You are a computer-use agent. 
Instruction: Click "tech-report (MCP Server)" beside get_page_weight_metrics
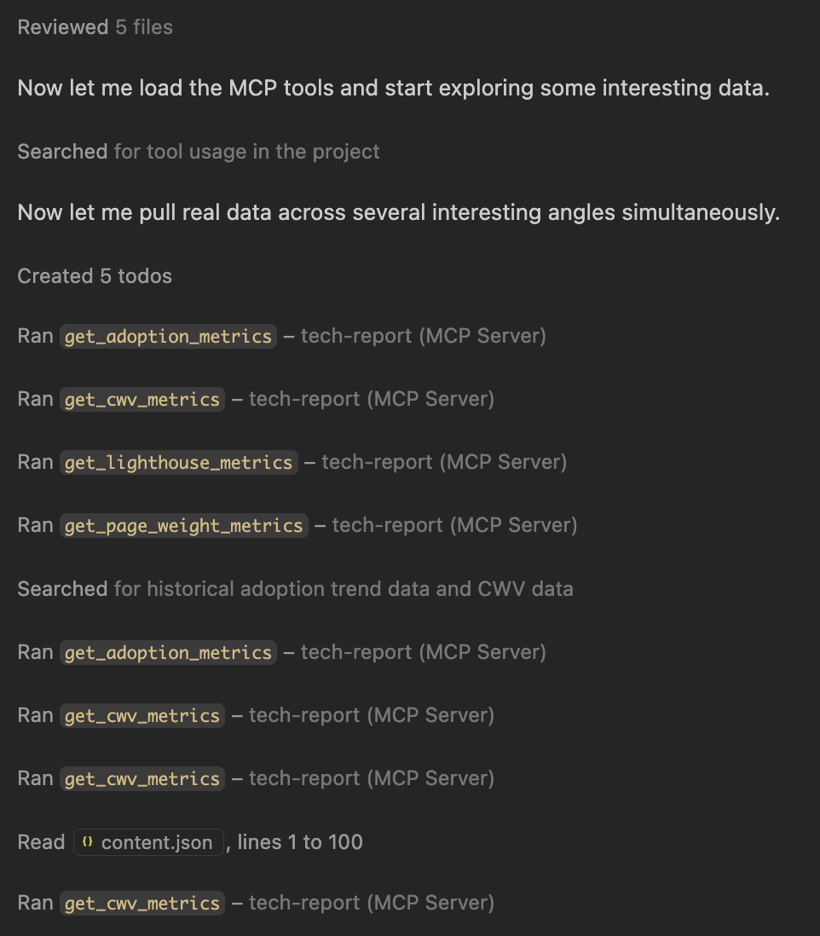(454, 525)
